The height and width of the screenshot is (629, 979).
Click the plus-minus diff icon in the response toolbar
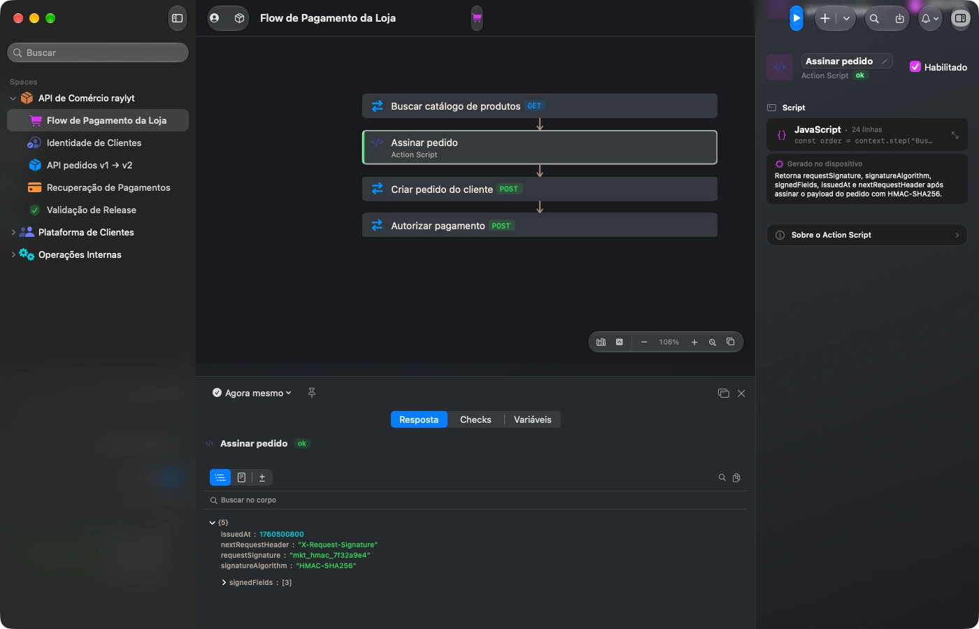pyautogui.click(x=262, y=477)
